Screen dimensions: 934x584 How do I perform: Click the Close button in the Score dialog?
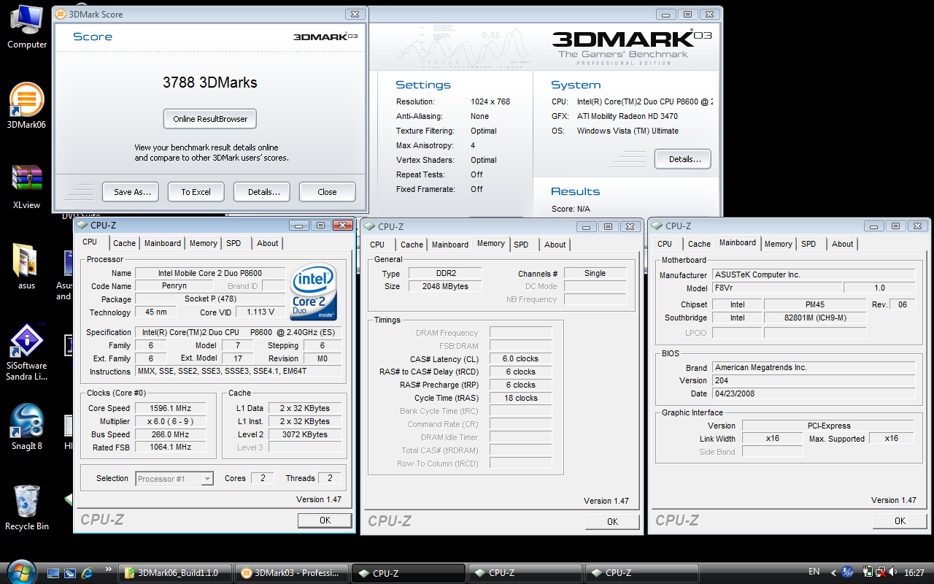328,192
